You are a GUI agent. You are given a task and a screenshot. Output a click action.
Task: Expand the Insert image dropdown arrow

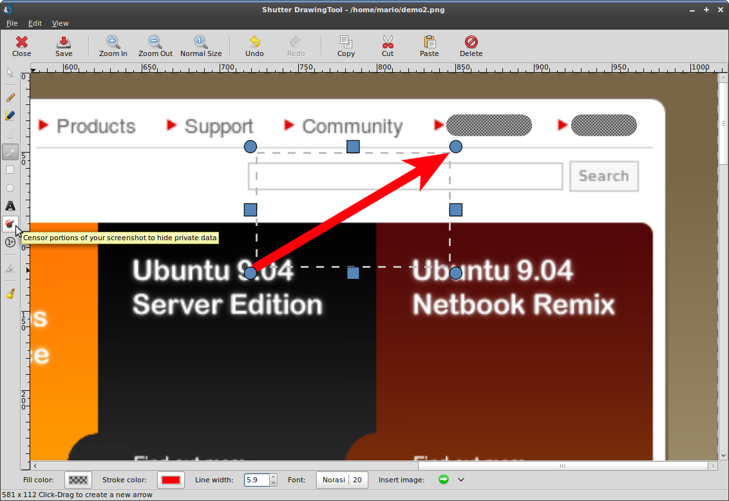[x=460, y=480]
